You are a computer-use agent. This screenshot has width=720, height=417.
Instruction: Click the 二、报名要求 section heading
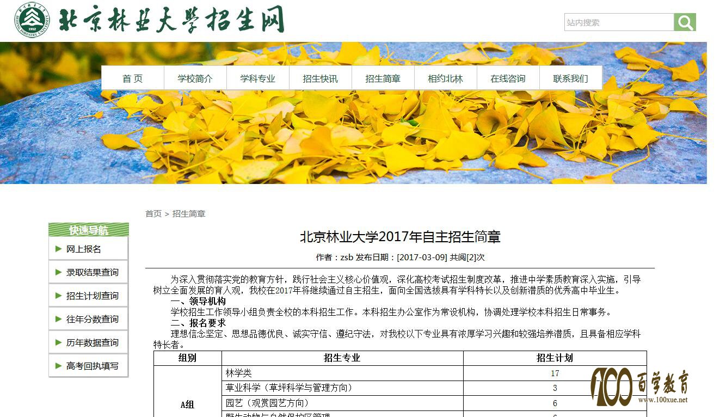click(198, 323)
